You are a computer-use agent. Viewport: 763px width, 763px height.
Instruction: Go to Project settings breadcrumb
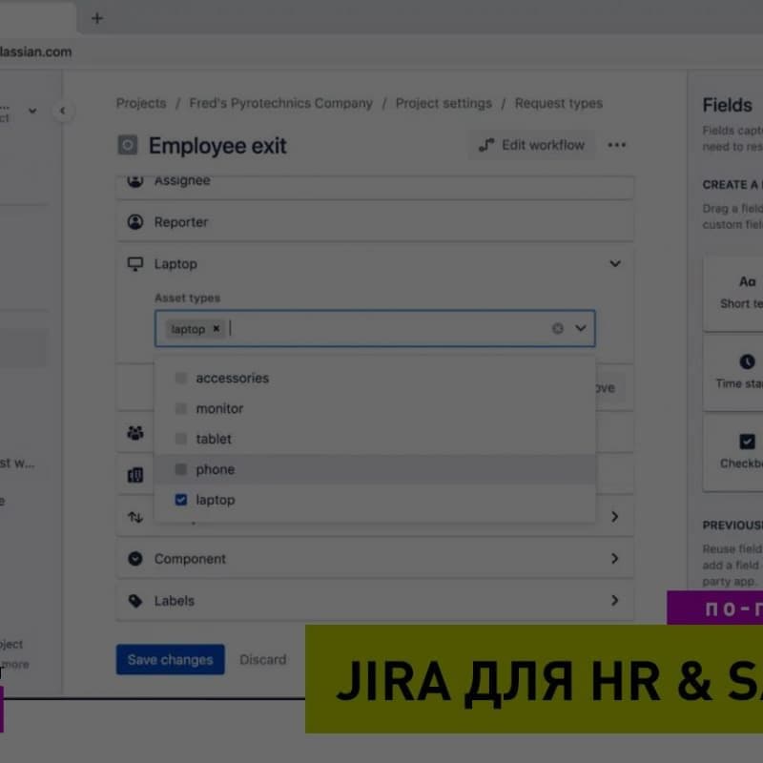[443, 103]
